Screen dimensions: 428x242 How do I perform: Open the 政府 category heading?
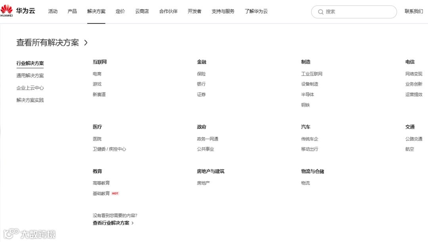[201, 127]
